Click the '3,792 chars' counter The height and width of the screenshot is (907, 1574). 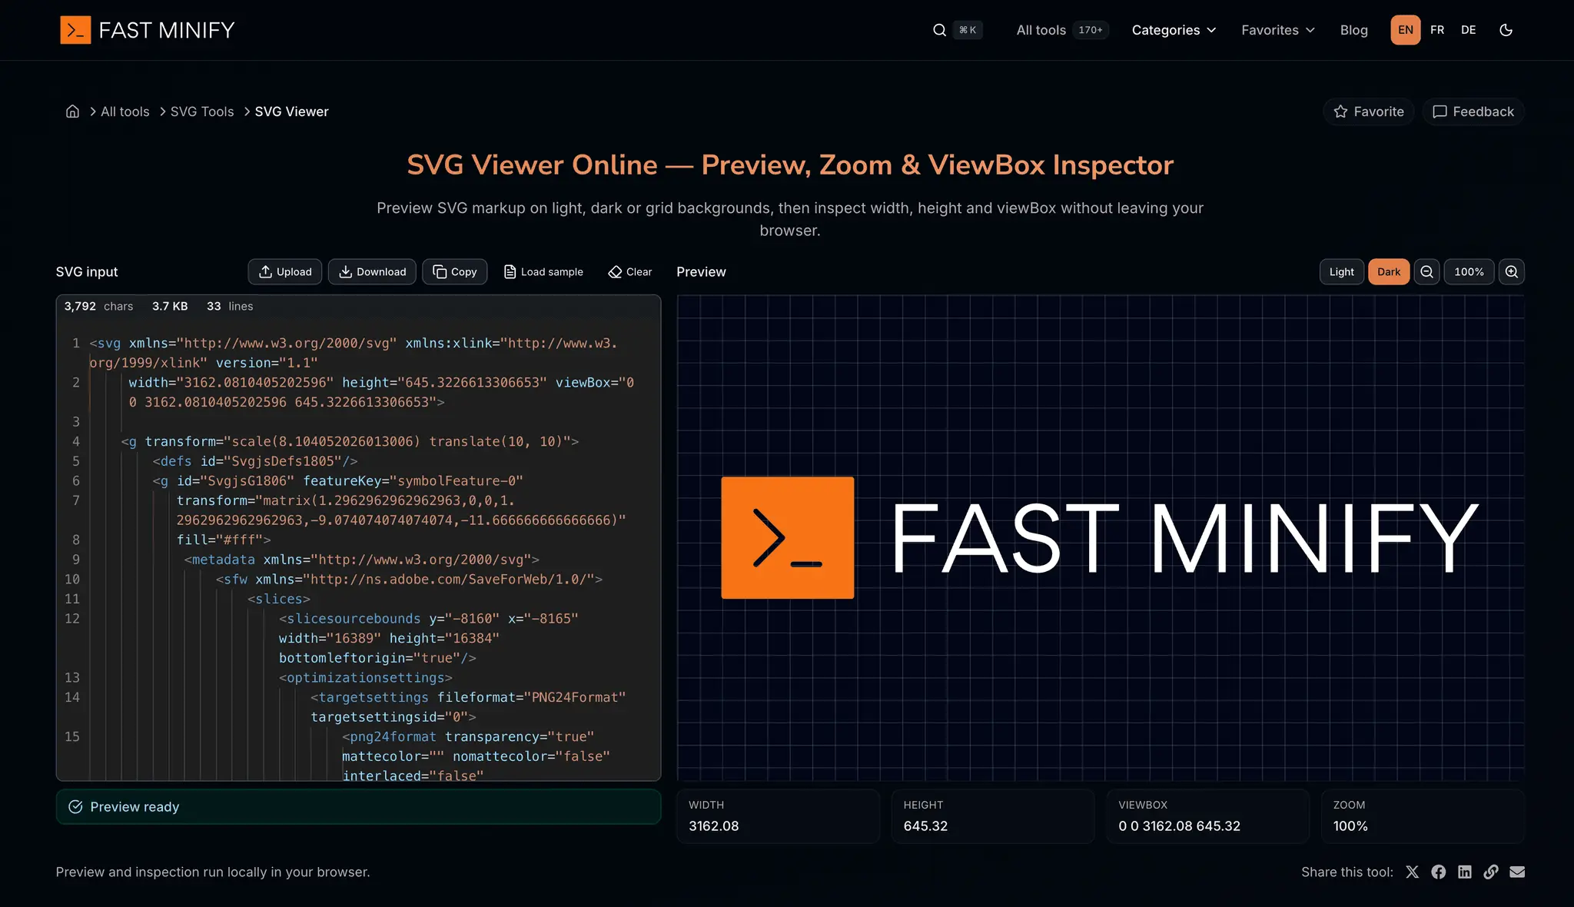(98, 306)
